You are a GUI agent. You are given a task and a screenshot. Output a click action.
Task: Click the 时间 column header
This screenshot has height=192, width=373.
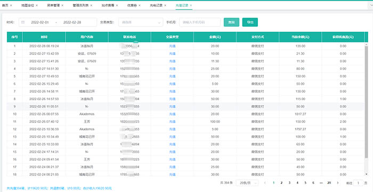point(44,37)
